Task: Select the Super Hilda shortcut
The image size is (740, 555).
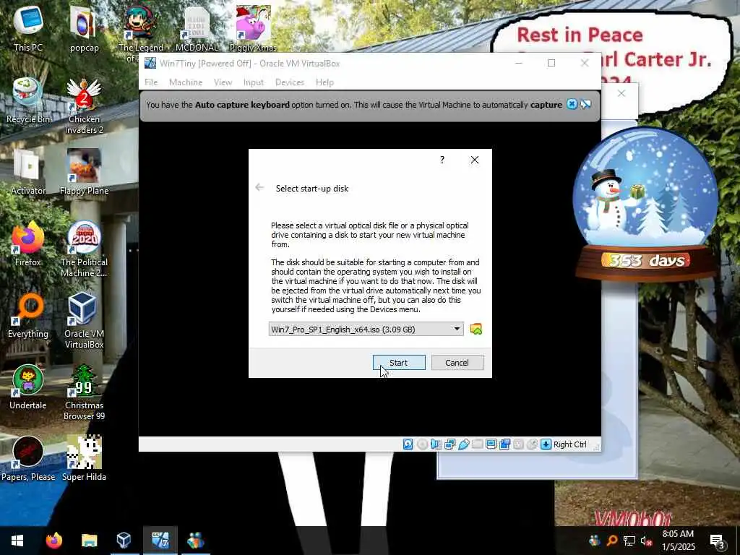Action: click(84, 459)
